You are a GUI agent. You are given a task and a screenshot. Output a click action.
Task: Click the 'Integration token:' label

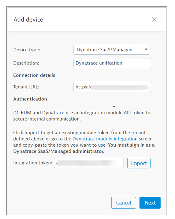pyautogui.click(x=33, y=163)
